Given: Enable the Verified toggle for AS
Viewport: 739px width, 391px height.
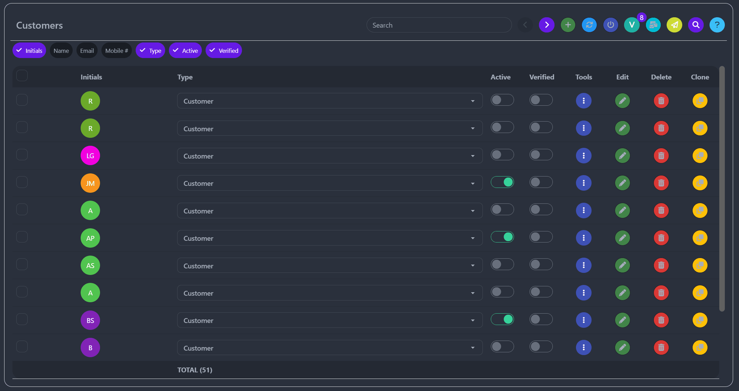Looking at the screenshot, I should pyautogui.click(x=541, y=265).
